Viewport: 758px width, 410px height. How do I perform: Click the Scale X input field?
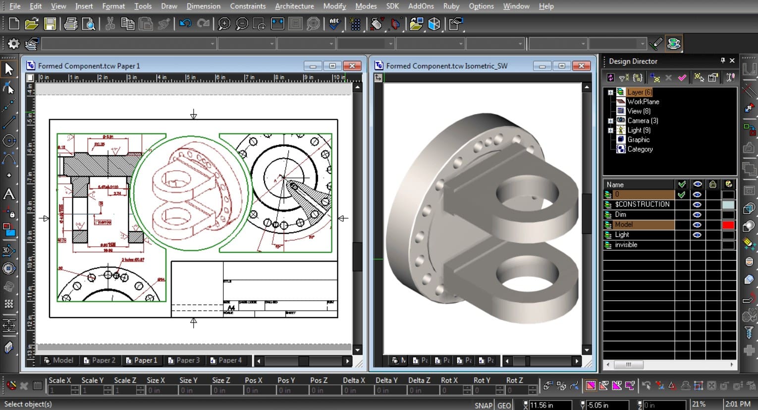pos(59,390)
